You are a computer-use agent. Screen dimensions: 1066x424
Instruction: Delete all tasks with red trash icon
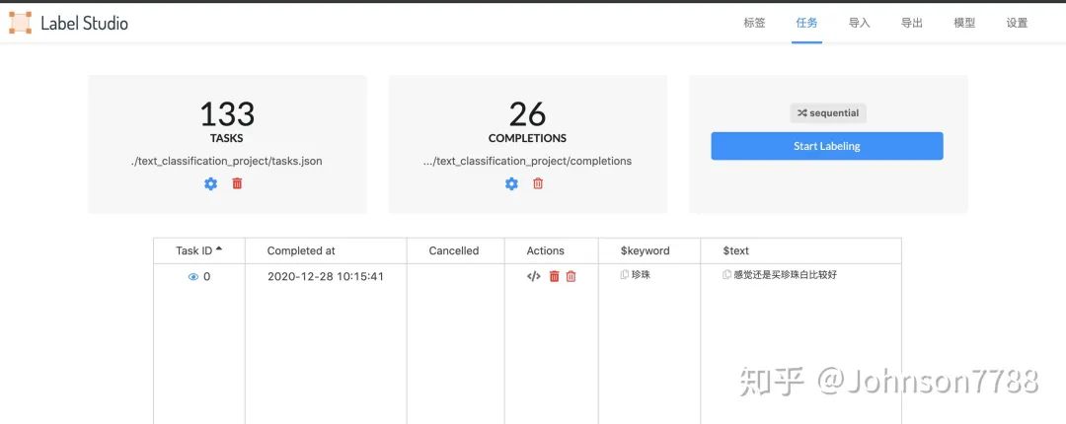click(x=237, y=182)
